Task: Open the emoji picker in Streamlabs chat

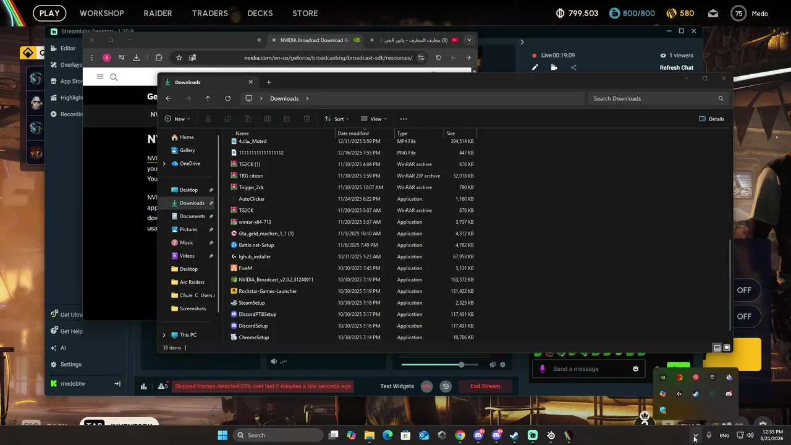Action: click(635, 369)
